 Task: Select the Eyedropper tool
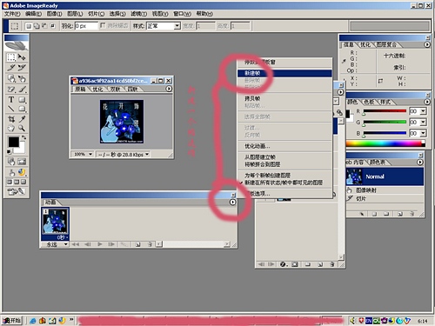(x=22, y=119)
